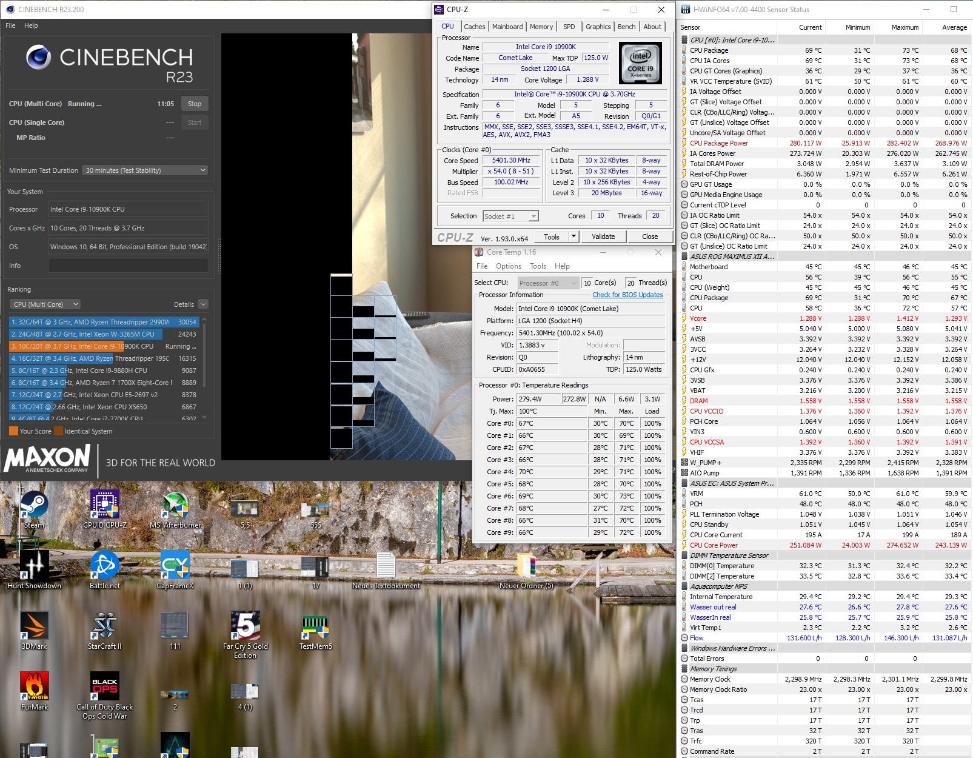This screenshot has height=758, width=973.
Task: Switch to the SPD tab in CPU-Z
Action: pyautogui.click(x=569, y=27)
